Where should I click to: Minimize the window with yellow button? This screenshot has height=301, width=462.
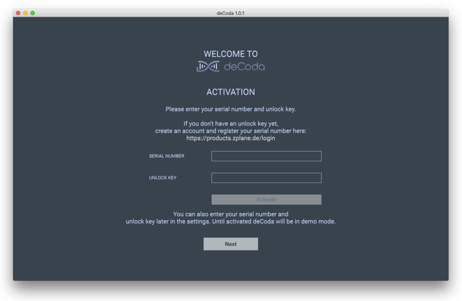pos(25,13)
